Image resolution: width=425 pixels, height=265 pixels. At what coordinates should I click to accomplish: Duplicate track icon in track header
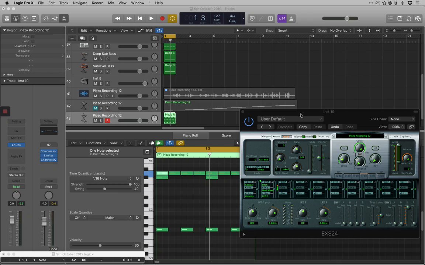(82, 38)
